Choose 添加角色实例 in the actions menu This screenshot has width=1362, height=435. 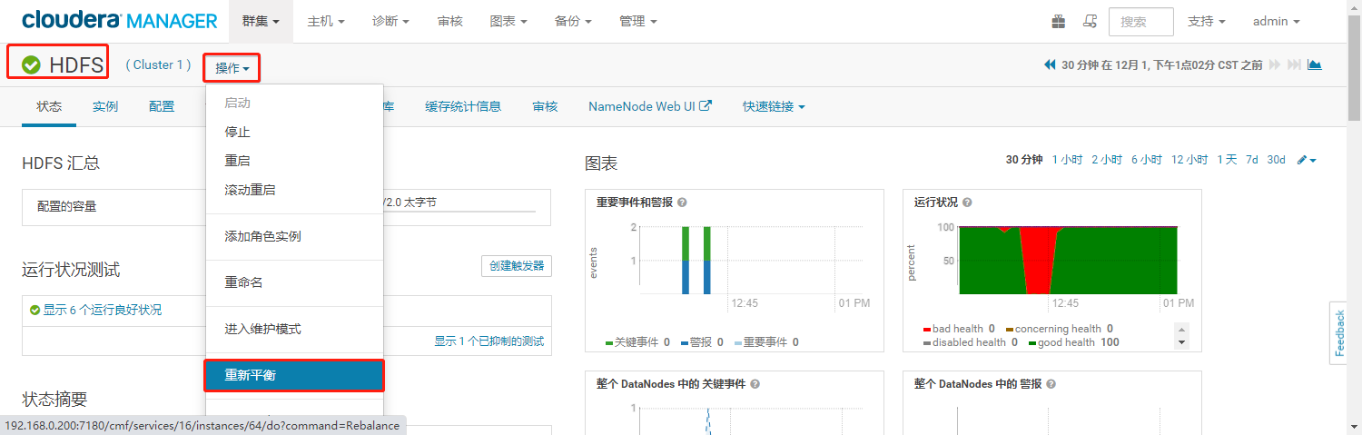click(x=295, y=236)
